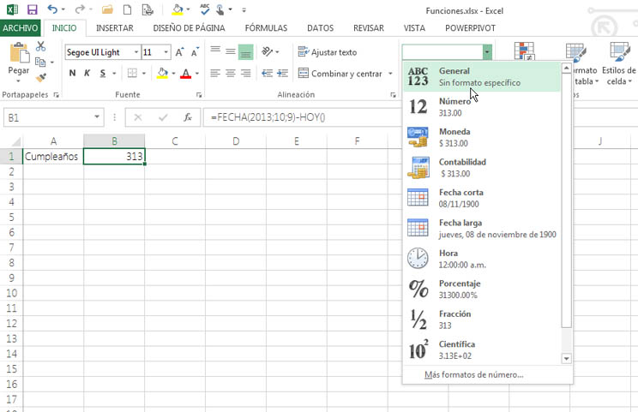Open the ARCHIVO file tab
This screenshot has height=412, width=638.
tap(20, 27)
